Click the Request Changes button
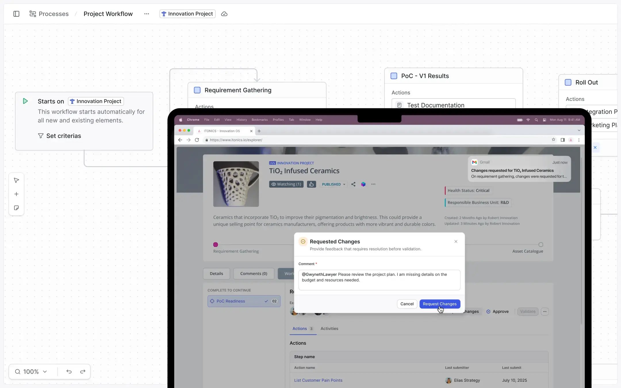 (440, 304)
